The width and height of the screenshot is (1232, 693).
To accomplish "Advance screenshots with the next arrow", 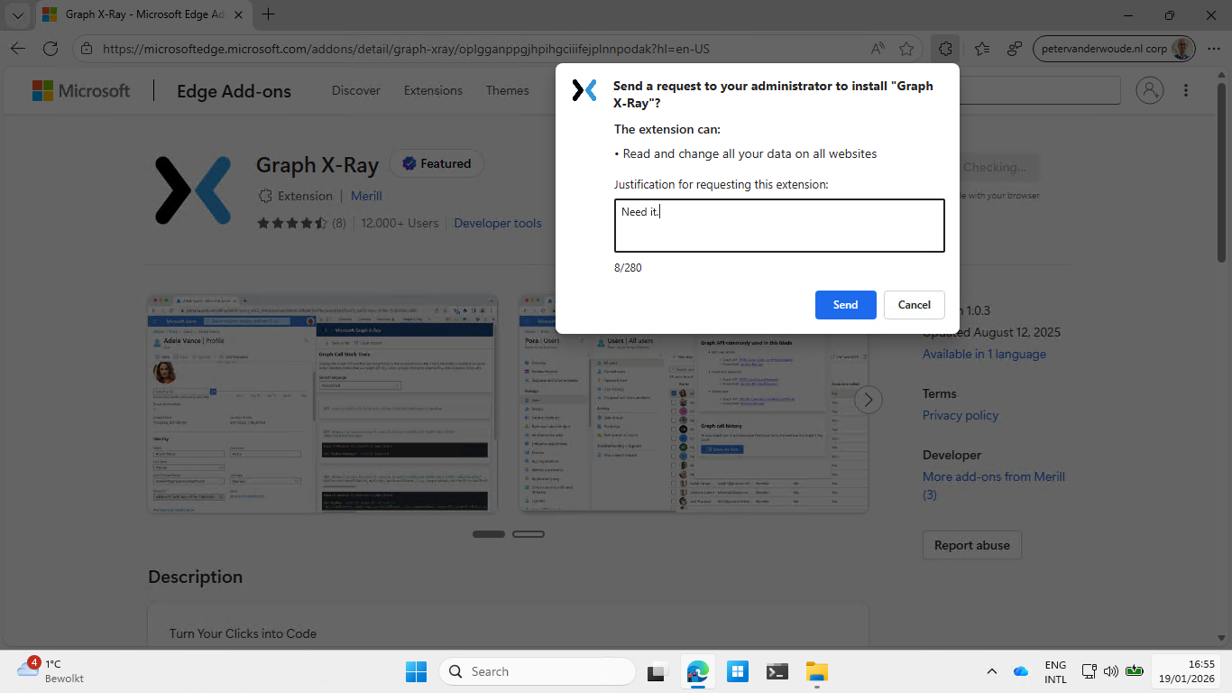I will 868,400.
